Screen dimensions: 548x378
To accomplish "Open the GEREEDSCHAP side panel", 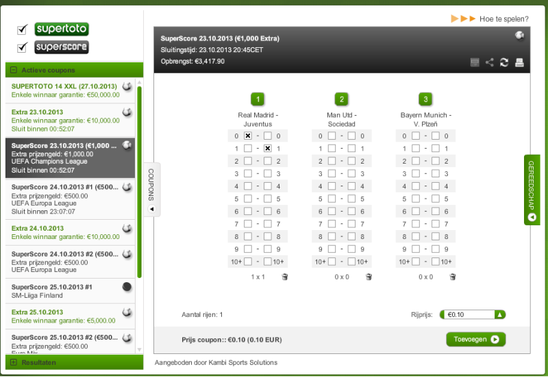I will point(532,190).
